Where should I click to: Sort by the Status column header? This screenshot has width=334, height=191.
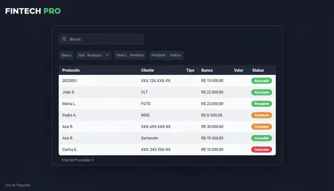click(258, 70)
